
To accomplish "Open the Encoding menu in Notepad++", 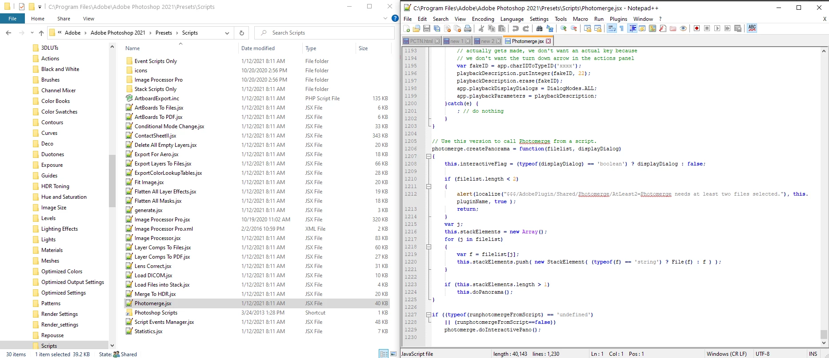I will coord(483,19).
